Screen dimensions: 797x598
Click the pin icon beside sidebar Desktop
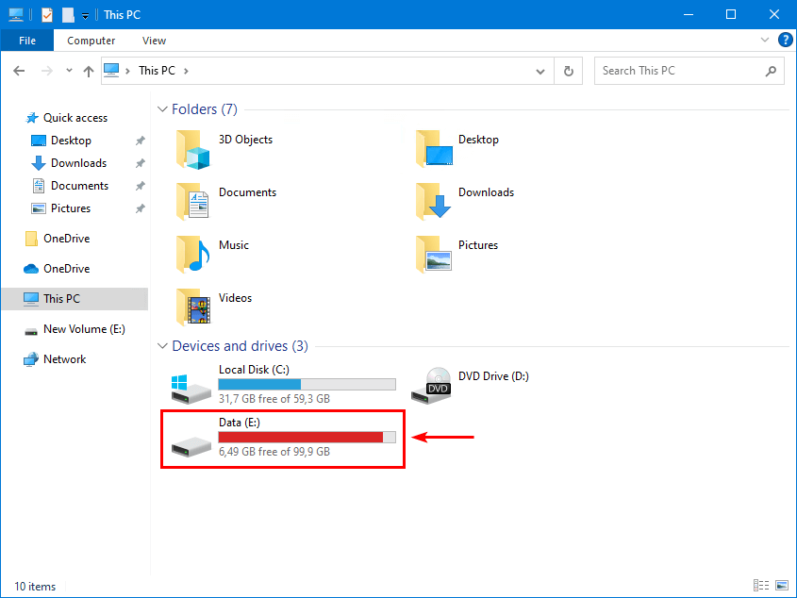point(141,141)
